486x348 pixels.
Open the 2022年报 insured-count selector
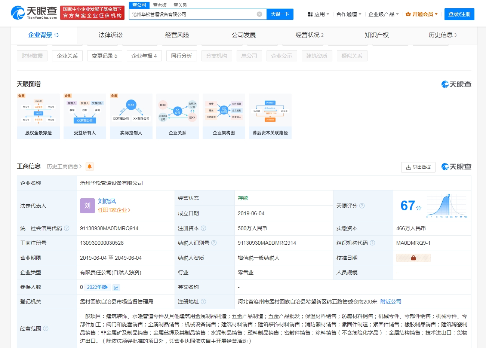(x=98, y=287)
